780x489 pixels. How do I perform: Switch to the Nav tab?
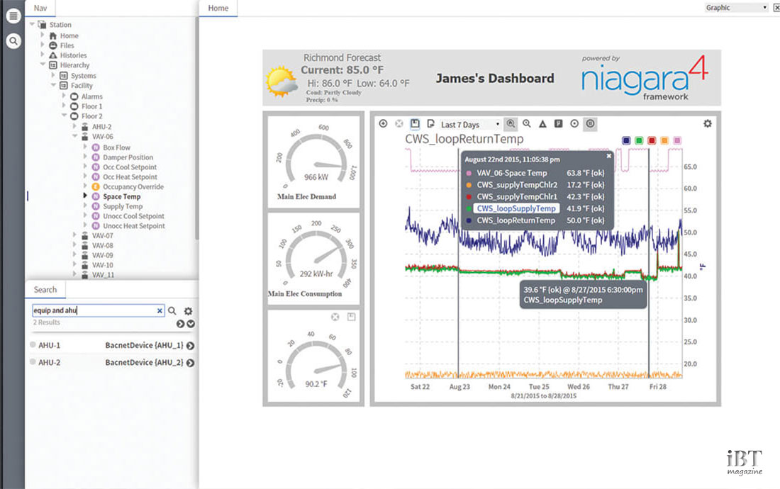[x=40, y=8]
